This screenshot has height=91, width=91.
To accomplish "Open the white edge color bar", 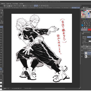I will click(x=90, y=41).
